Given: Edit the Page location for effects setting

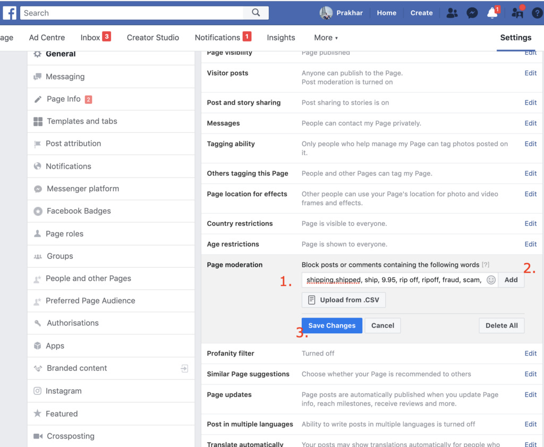Looking at the screenshot, I should click(x=531, y=194).
